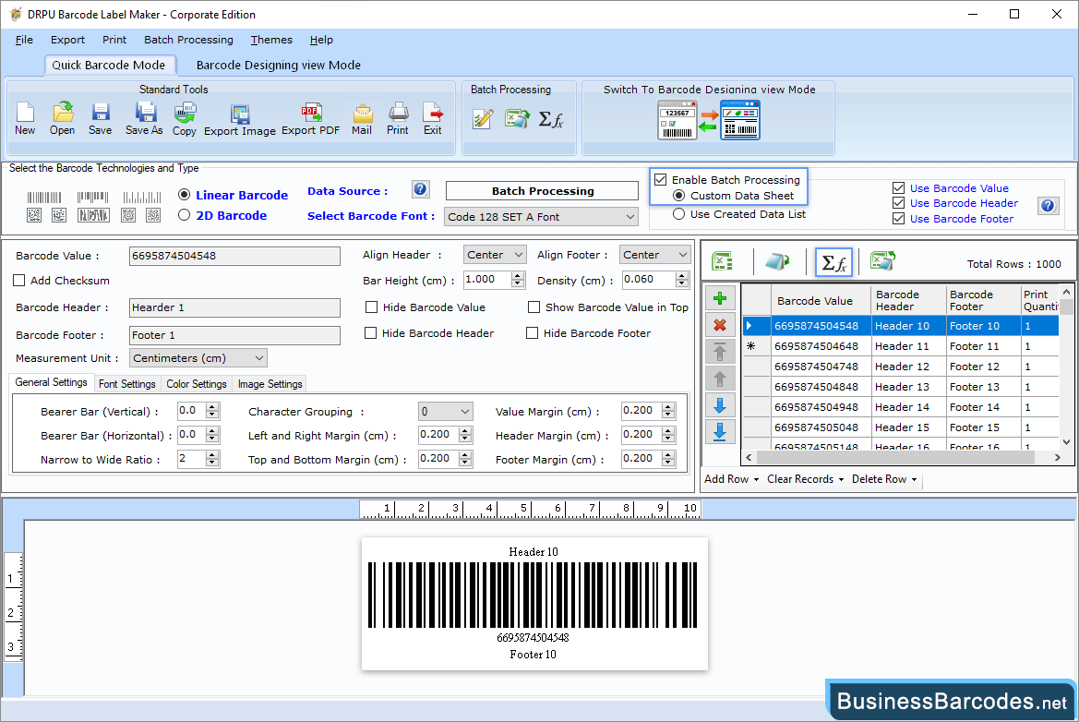The width and height of the screenshot is (1079, 722).
Task: Switch to the Font Settings tab
Action: (127, 384)
